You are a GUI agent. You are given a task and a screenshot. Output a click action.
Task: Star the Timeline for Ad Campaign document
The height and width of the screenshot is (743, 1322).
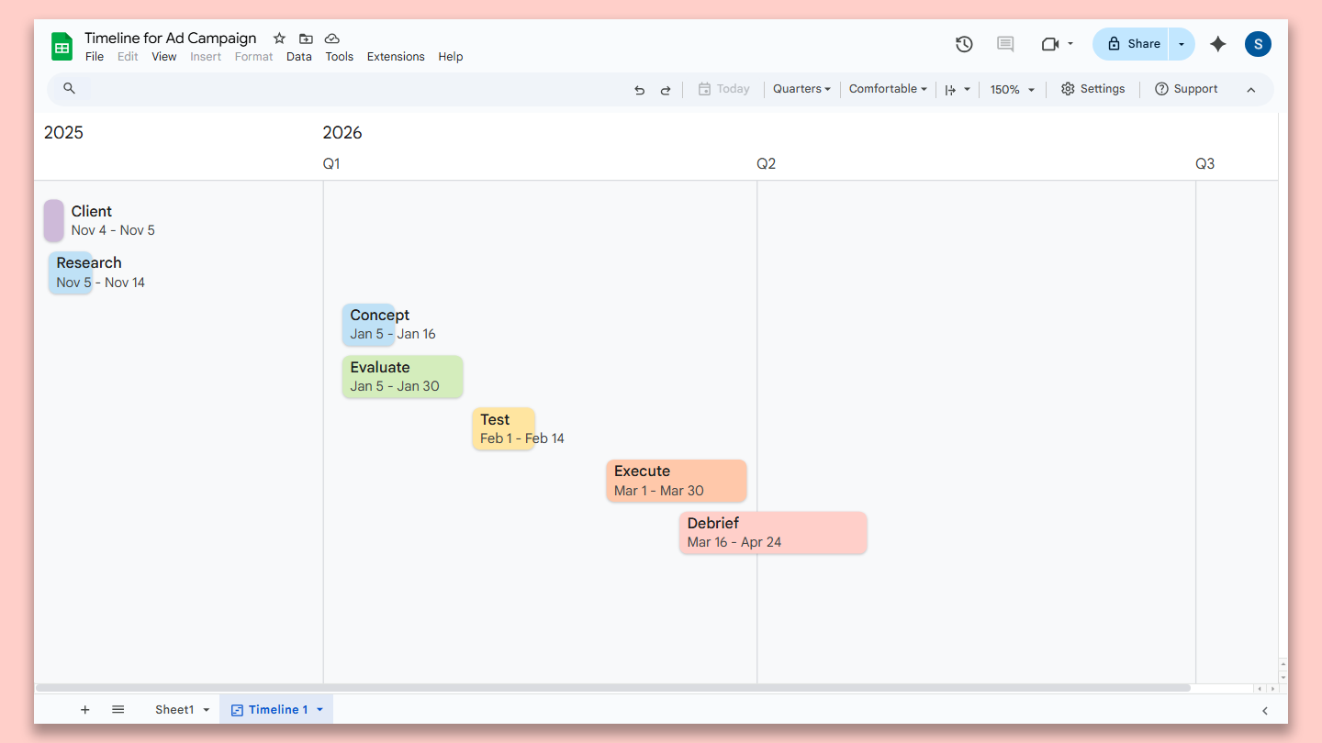pyautogui.click(x=279, y=39)
